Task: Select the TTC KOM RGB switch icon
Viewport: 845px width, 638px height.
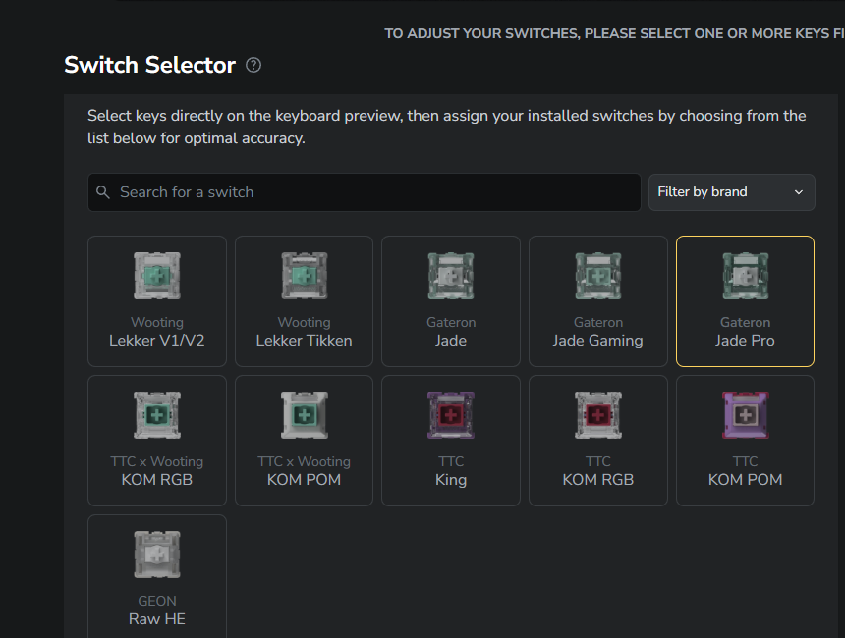Action: pos(598,415)
